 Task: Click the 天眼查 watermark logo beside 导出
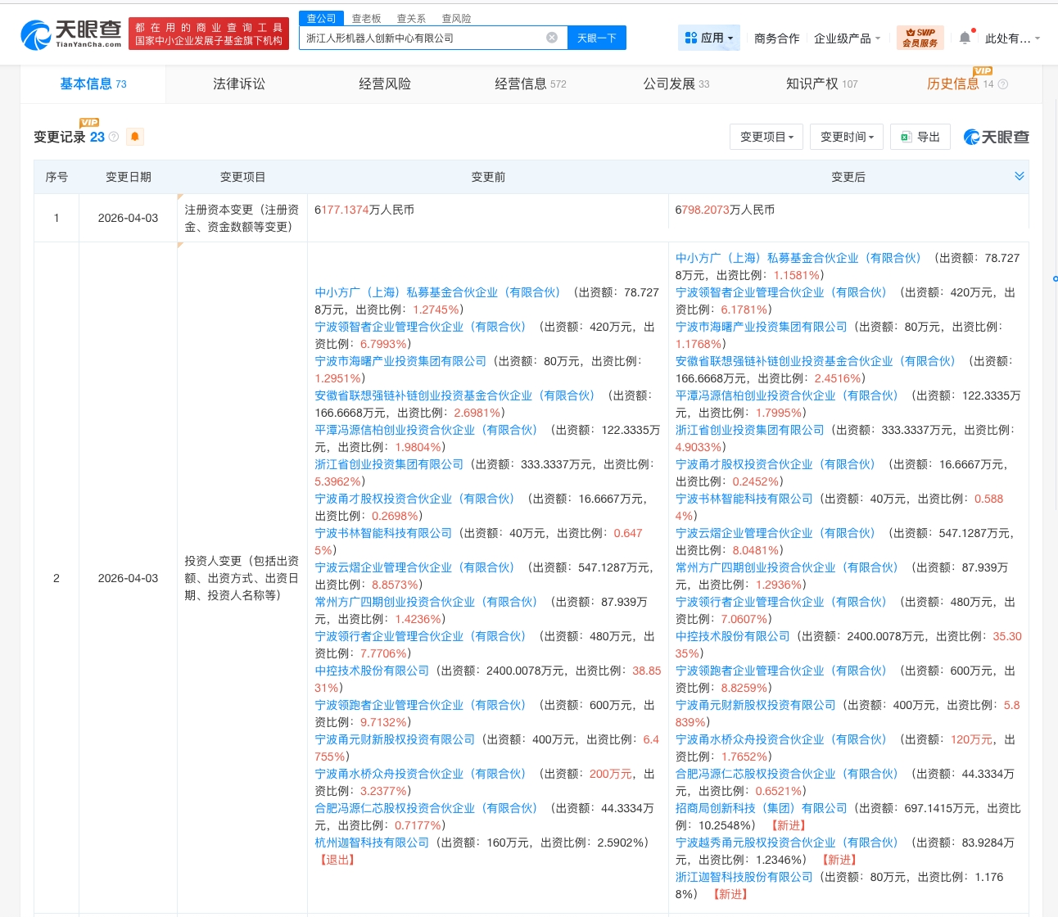[x=996, y=137]
